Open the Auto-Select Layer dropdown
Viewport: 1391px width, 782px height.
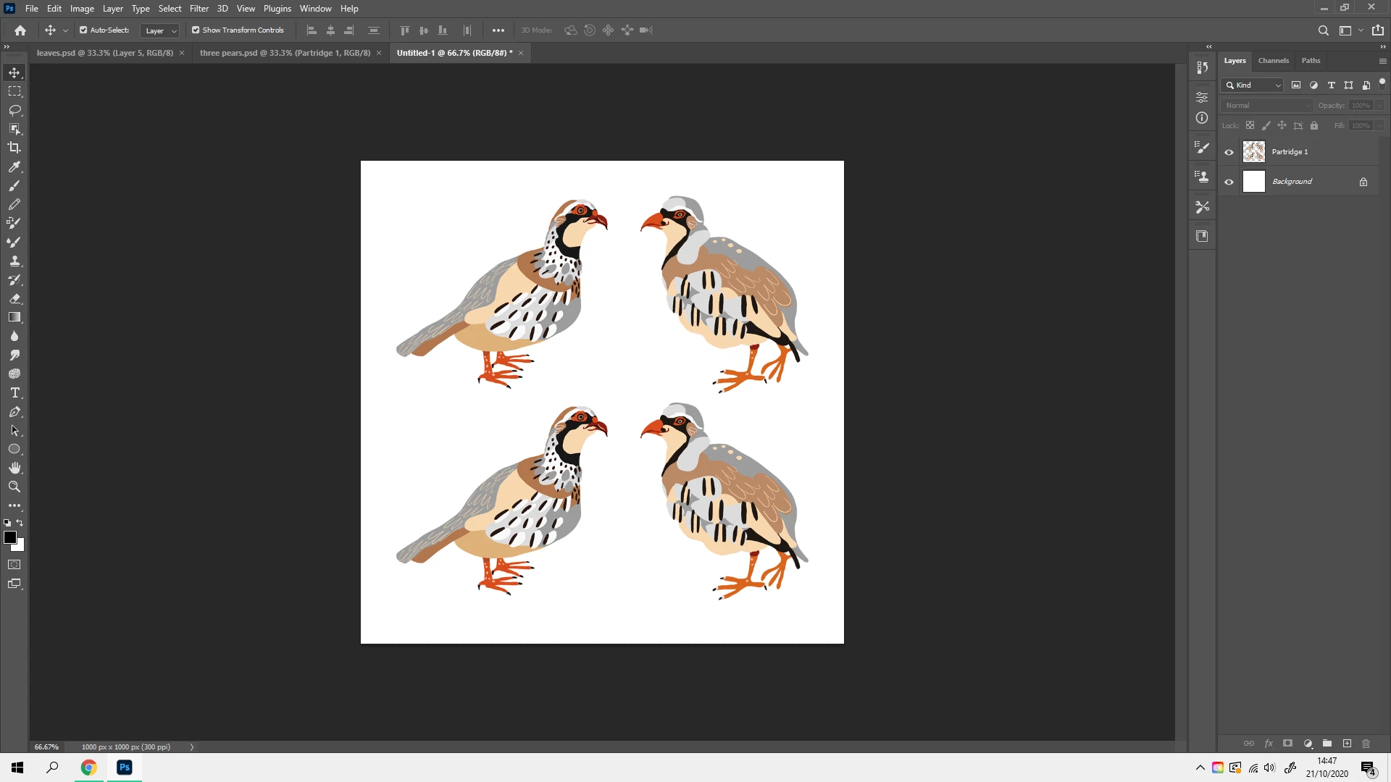(x=160, y=30)
